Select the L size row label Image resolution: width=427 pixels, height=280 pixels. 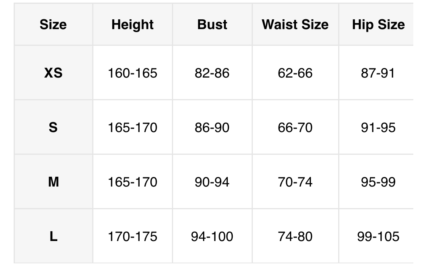tap(53, 237)
